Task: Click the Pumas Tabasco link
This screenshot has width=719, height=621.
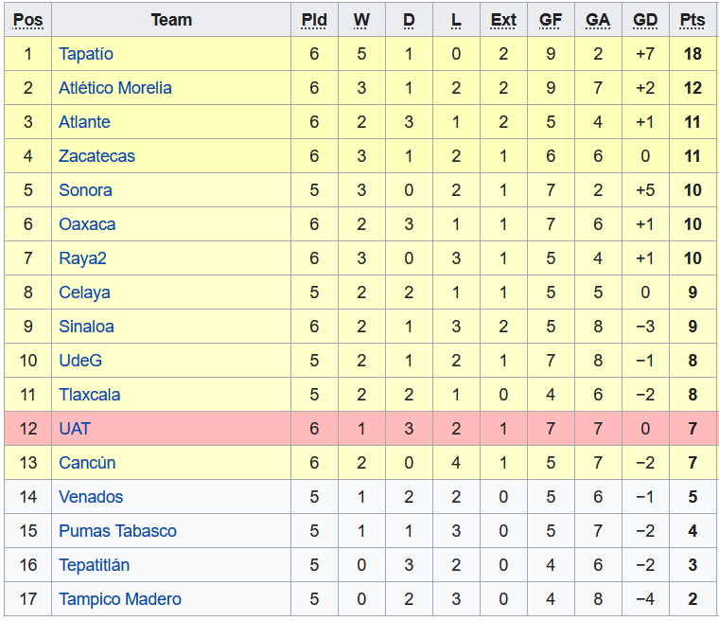Action: coord(117,531)
